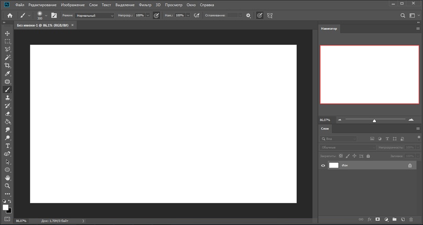Click the foreground color swatch
Screen dimensions: 423x225
click(x=5, y=207)
